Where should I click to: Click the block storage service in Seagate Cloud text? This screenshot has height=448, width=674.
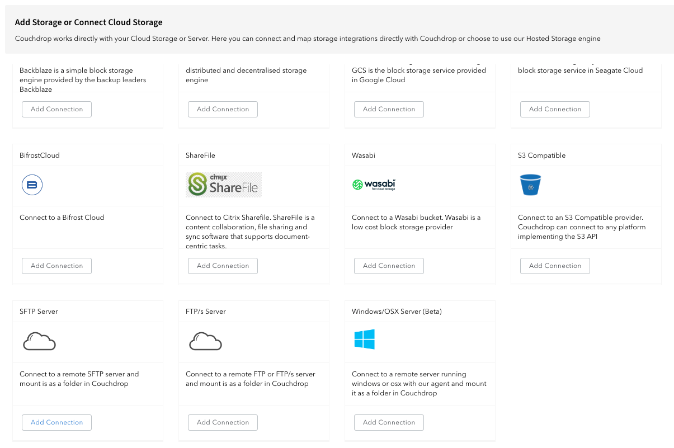[x=580, y=70]
